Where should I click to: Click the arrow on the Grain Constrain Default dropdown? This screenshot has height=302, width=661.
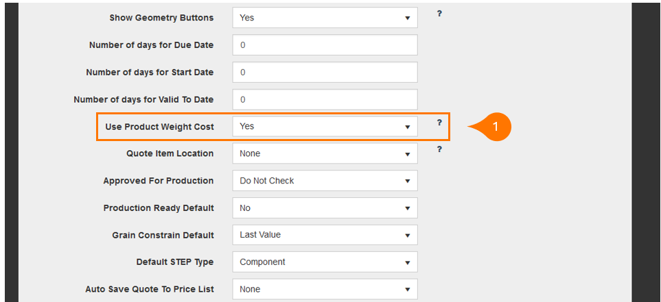407,236
